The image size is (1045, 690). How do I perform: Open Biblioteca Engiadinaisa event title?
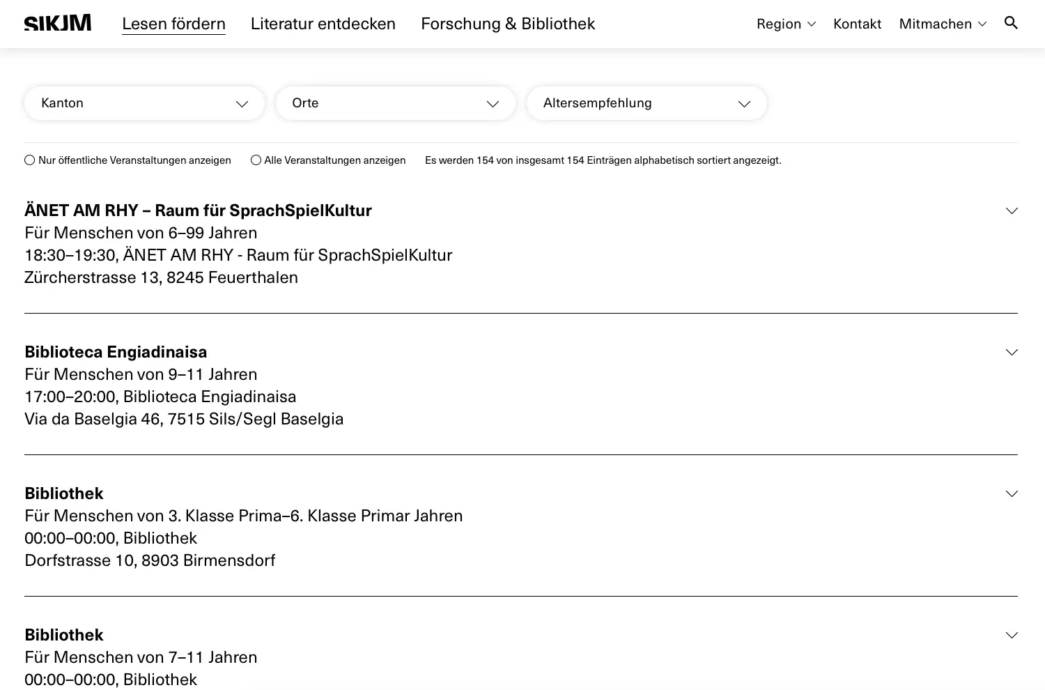click(x=116, y=352)
